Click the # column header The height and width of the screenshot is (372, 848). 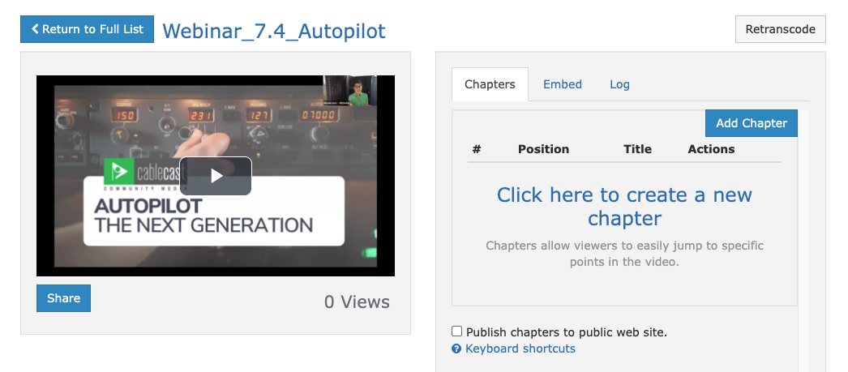point(477,149)
